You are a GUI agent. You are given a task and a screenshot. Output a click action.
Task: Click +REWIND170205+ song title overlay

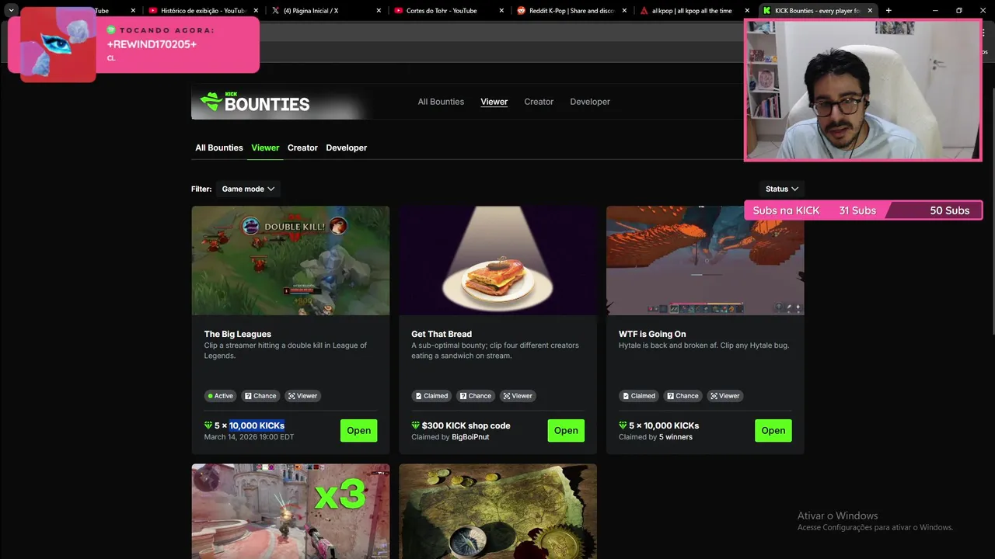152,44
